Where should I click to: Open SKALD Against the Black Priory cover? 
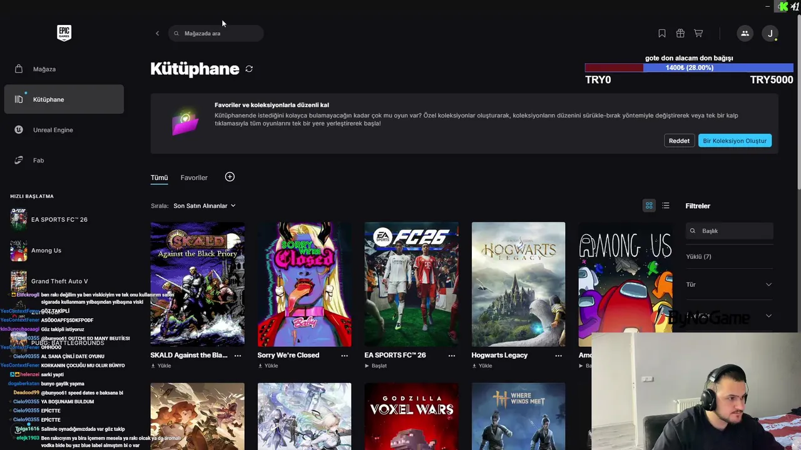(197, 284)
